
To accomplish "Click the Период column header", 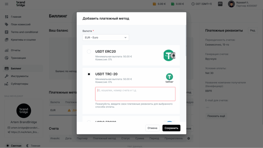I will [154, 139].
